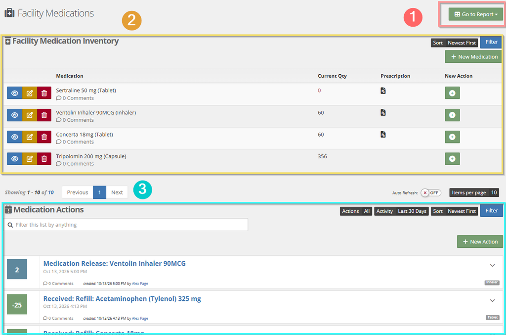Open comments for Tripolomin 200 mg
506x335 pixels.
75,164
